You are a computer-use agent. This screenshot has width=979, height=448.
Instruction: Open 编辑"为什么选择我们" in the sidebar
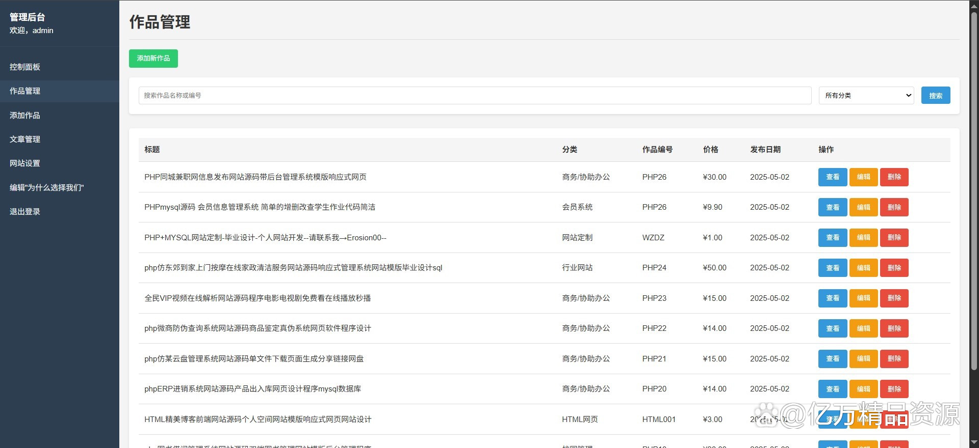click(60, 187)
